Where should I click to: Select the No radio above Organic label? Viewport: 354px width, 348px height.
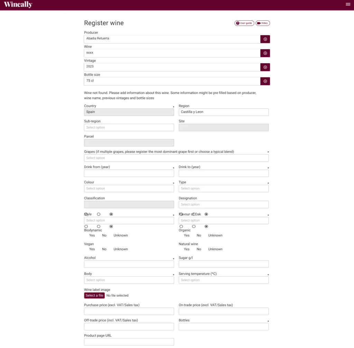point(194,227)
